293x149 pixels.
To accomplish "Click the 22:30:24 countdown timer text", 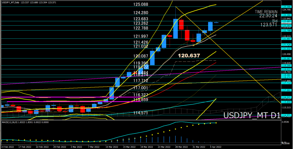I will click(x=268, y=16).
